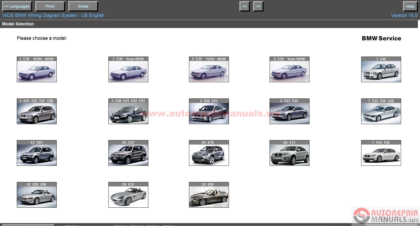Screen dimensions: 420x226
Task: Select the 7 E38 03/94 - 09/98 model
Action: tap(37, 69)
